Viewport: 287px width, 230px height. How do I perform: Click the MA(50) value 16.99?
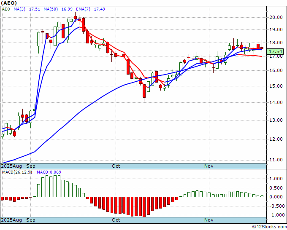click(x=67, y=9)
